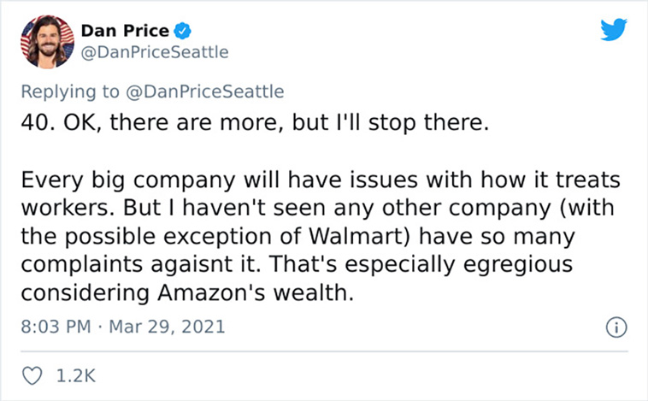The image size is (648, 401).
Task: Click the 8:03 PM timestamp
Action: 56,327
